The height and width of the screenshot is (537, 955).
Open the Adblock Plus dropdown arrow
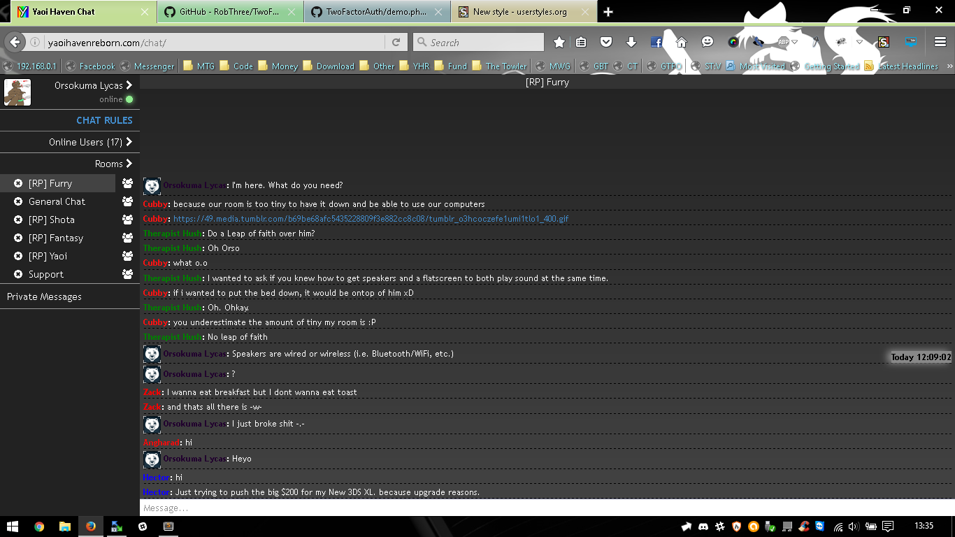tap(795, 42)
